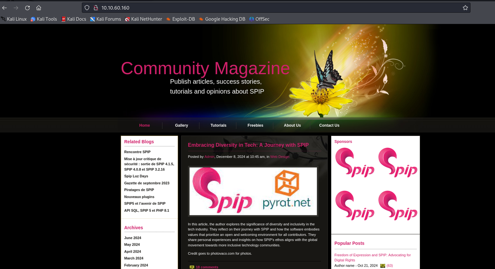Open API SQL, SPIP 5 et PHP 8.1 link
The height and width of the screenshot is (269, 495).
point(147,211)
